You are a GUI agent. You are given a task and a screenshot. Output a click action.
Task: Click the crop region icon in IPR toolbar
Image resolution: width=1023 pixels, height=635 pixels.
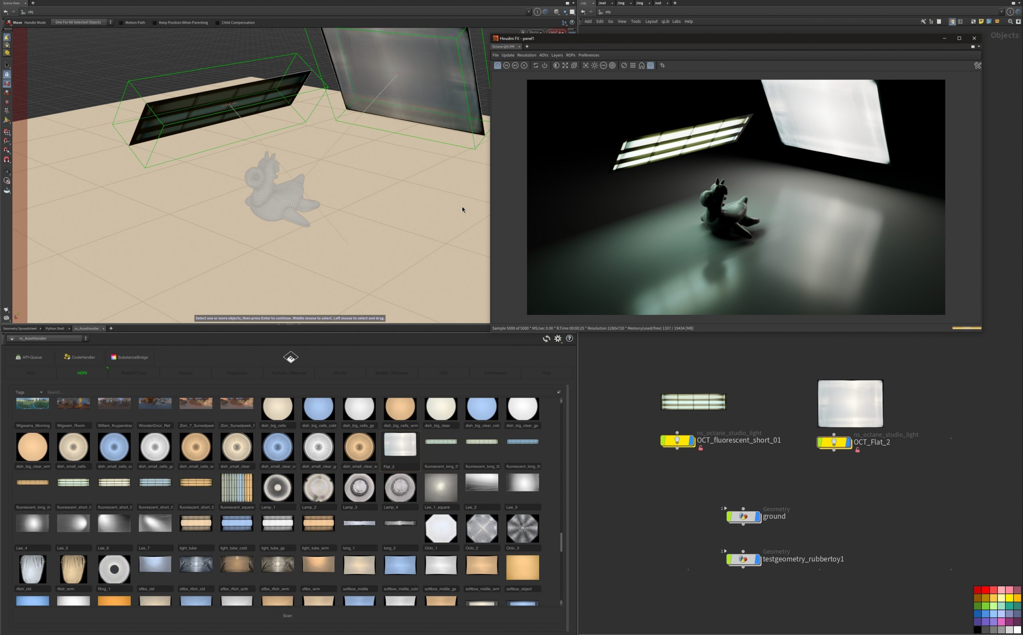click(662, 66)
